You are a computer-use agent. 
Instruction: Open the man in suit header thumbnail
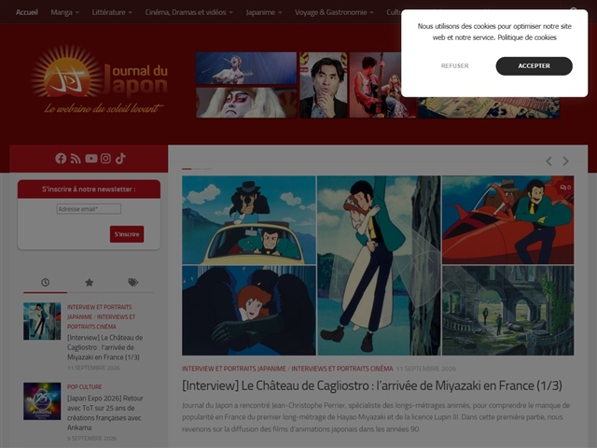pyautogui.click(x=324, y=85)
